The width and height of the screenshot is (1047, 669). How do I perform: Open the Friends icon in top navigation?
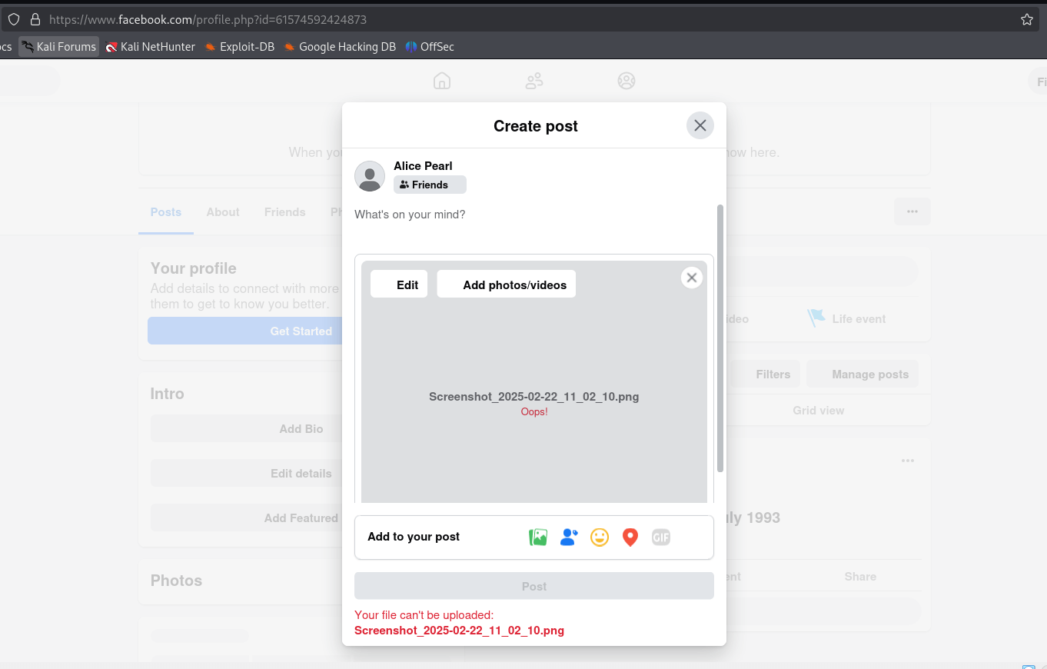click(534, 81)
